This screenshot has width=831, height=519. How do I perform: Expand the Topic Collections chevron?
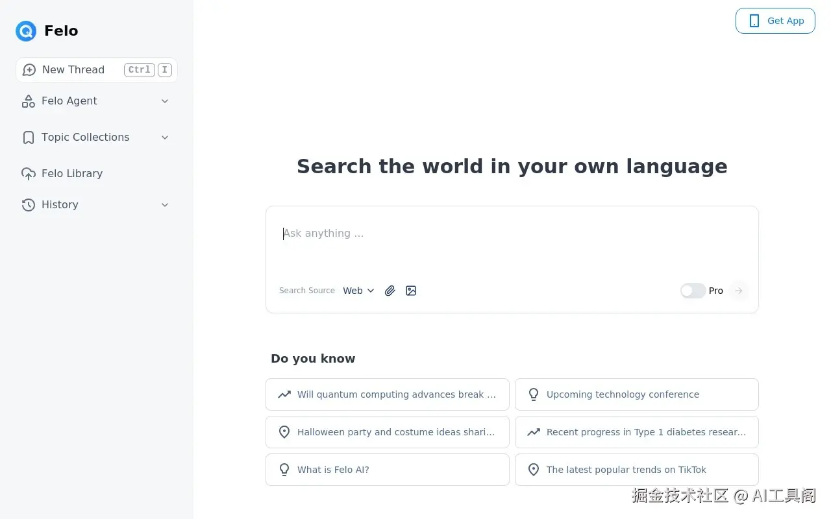coord(165,138)
